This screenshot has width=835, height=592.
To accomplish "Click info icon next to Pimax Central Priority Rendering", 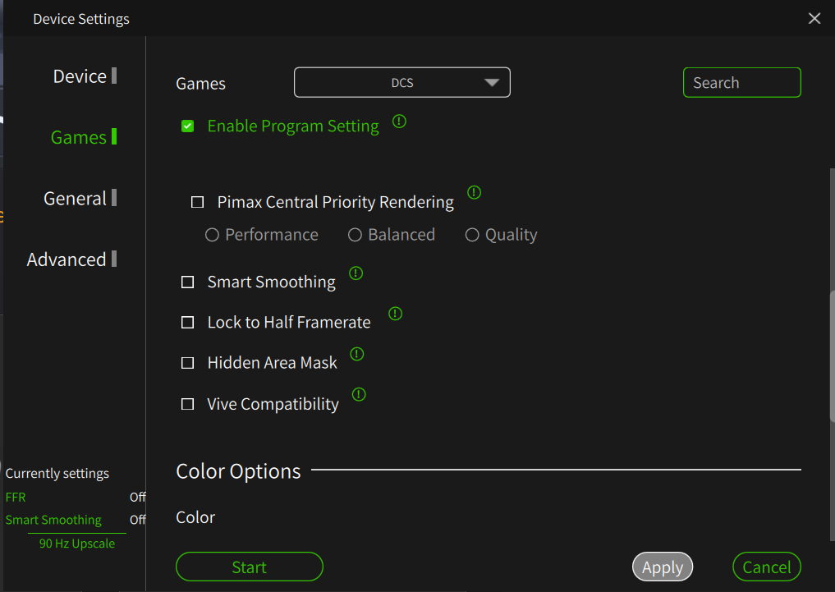I will pyautogui.click(x=474, y=193).
